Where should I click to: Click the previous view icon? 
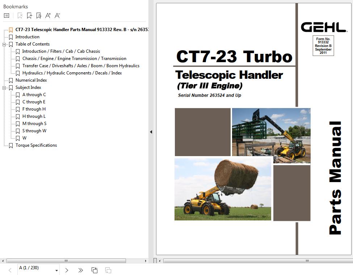coord(94,270)
